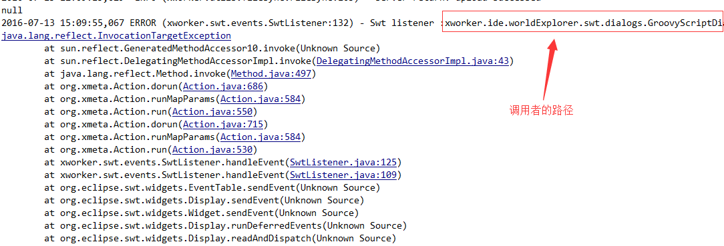Select the Display.runDeferredEvents(Unknown Source) line
This screenshot has height=246, width=724.
pos(225,226)
